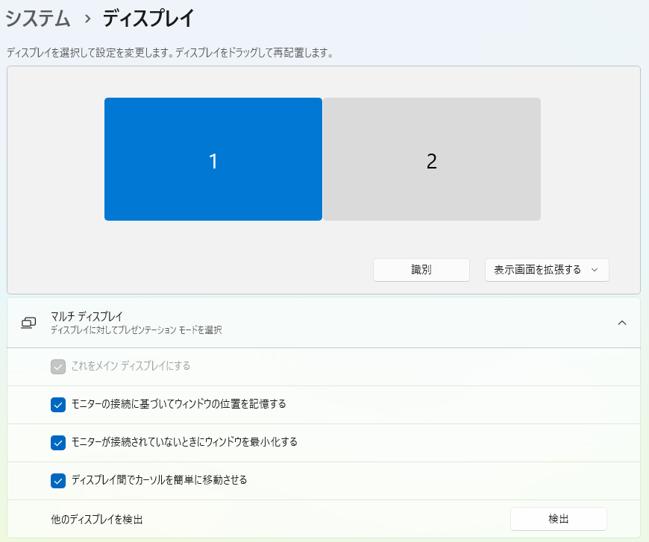649x542 pixels.
Task: Select display 1 in the arrangement
Action: (213, 160)
